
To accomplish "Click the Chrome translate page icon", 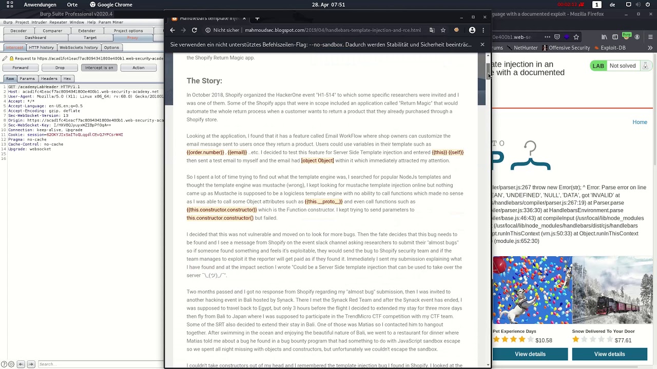I will [x=432, y=30].
